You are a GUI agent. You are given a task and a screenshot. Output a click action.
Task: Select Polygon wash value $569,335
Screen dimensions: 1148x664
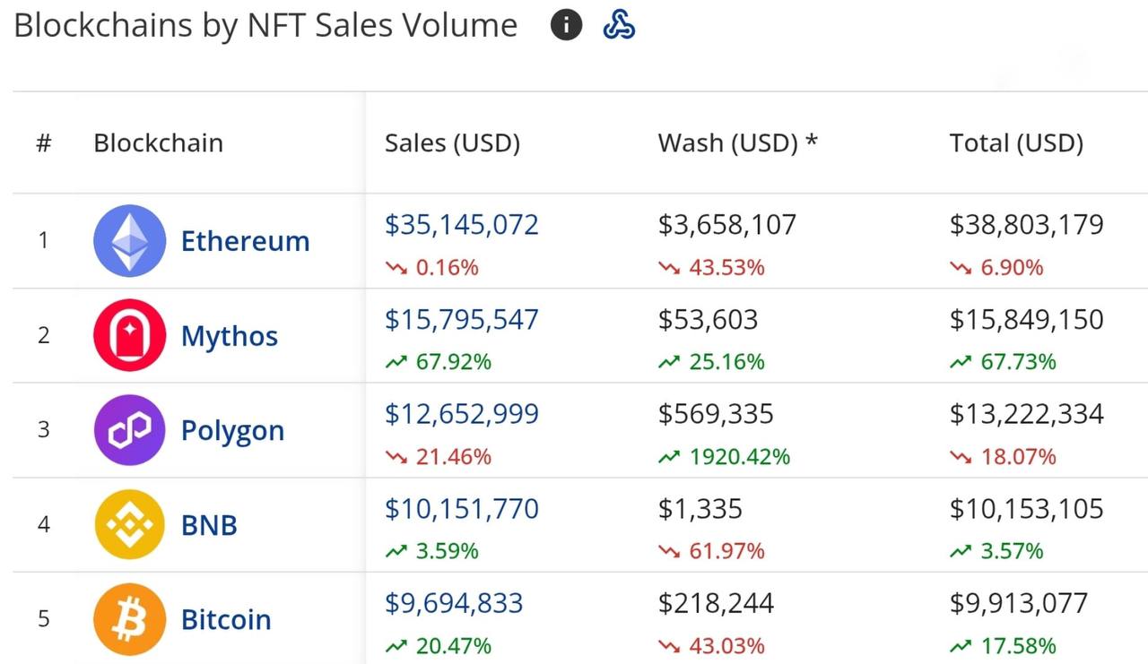click(x=716, y=414)
